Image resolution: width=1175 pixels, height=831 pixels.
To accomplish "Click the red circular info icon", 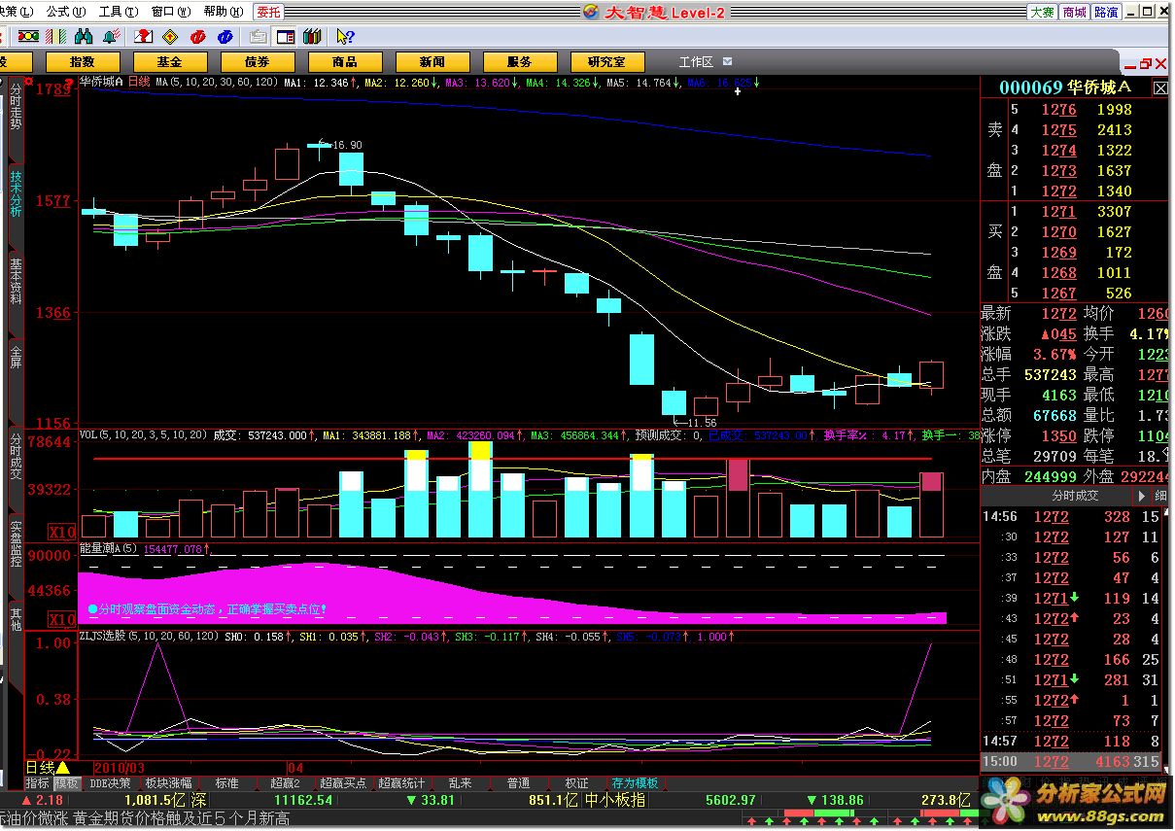I will tap(198, 37).
